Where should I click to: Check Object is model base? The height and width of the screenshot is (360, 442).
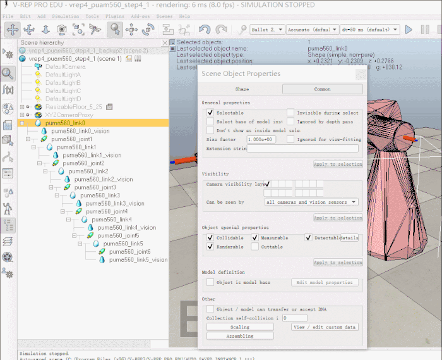pos(210,282)
